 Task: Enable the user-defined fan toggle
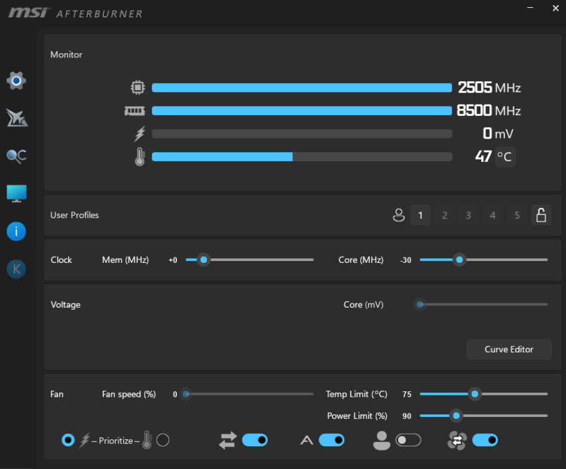coord(408,440)
